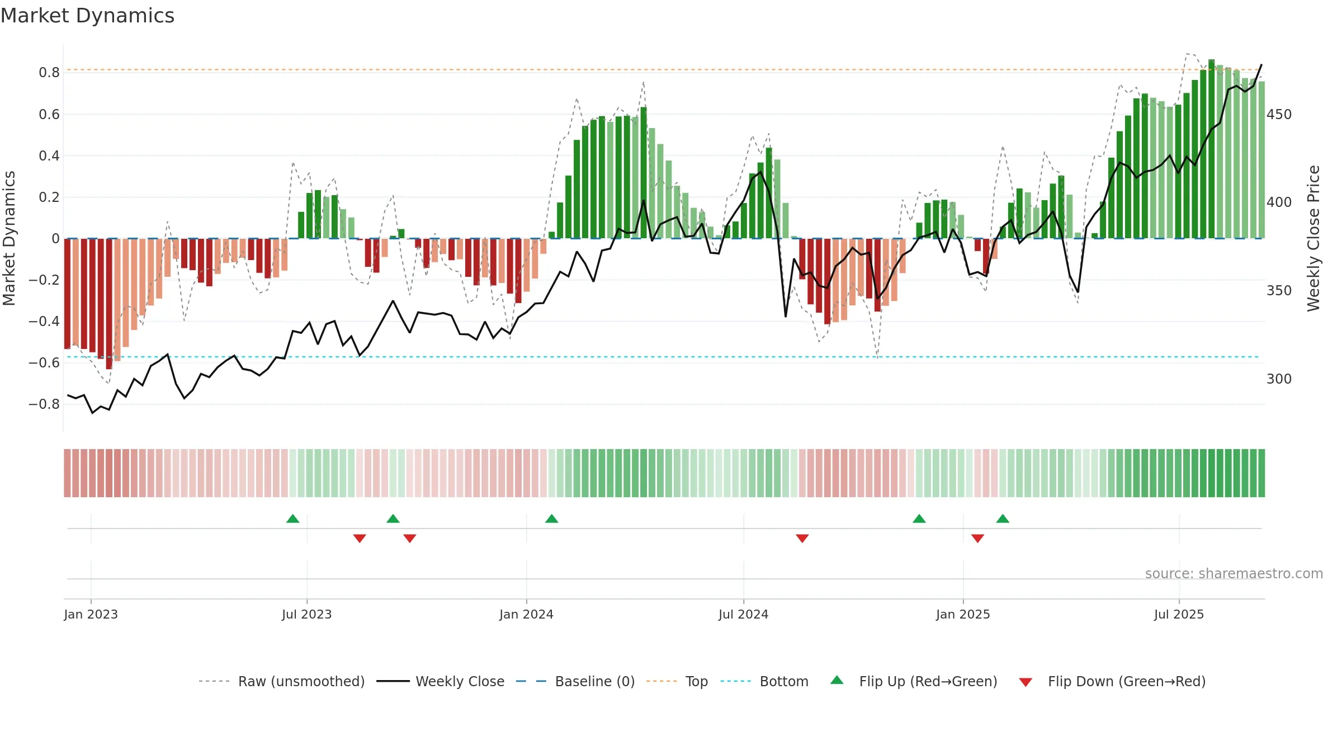Screen dimensions: 1342x755
Task: Click the 0.8 left axis tick label
Action: (49, 73)
